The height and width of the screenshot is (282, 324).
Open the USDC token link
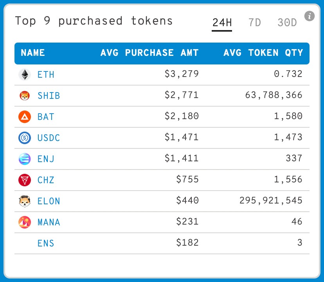coord(49,138)
